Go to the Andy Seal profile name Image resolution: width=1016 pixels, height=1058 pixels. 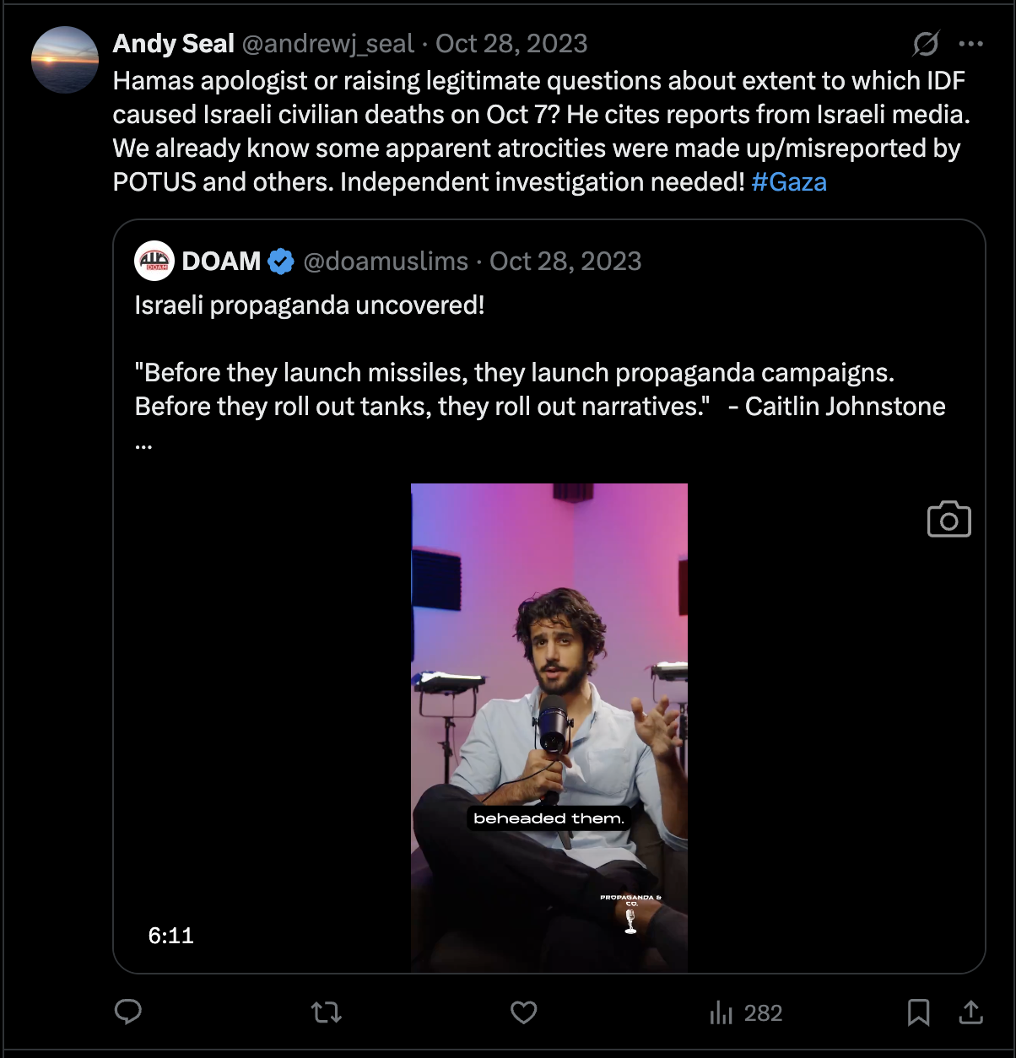coord(174,44)
